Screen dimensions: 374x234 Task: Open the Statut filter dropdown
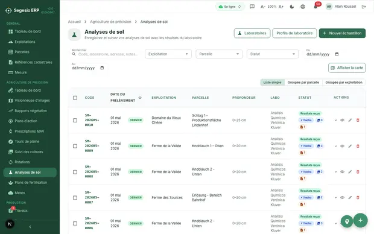pos(273,54)
